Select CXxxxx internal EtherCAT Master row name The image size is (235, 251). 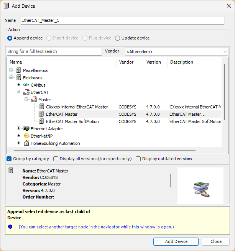[x=77, y=107]
